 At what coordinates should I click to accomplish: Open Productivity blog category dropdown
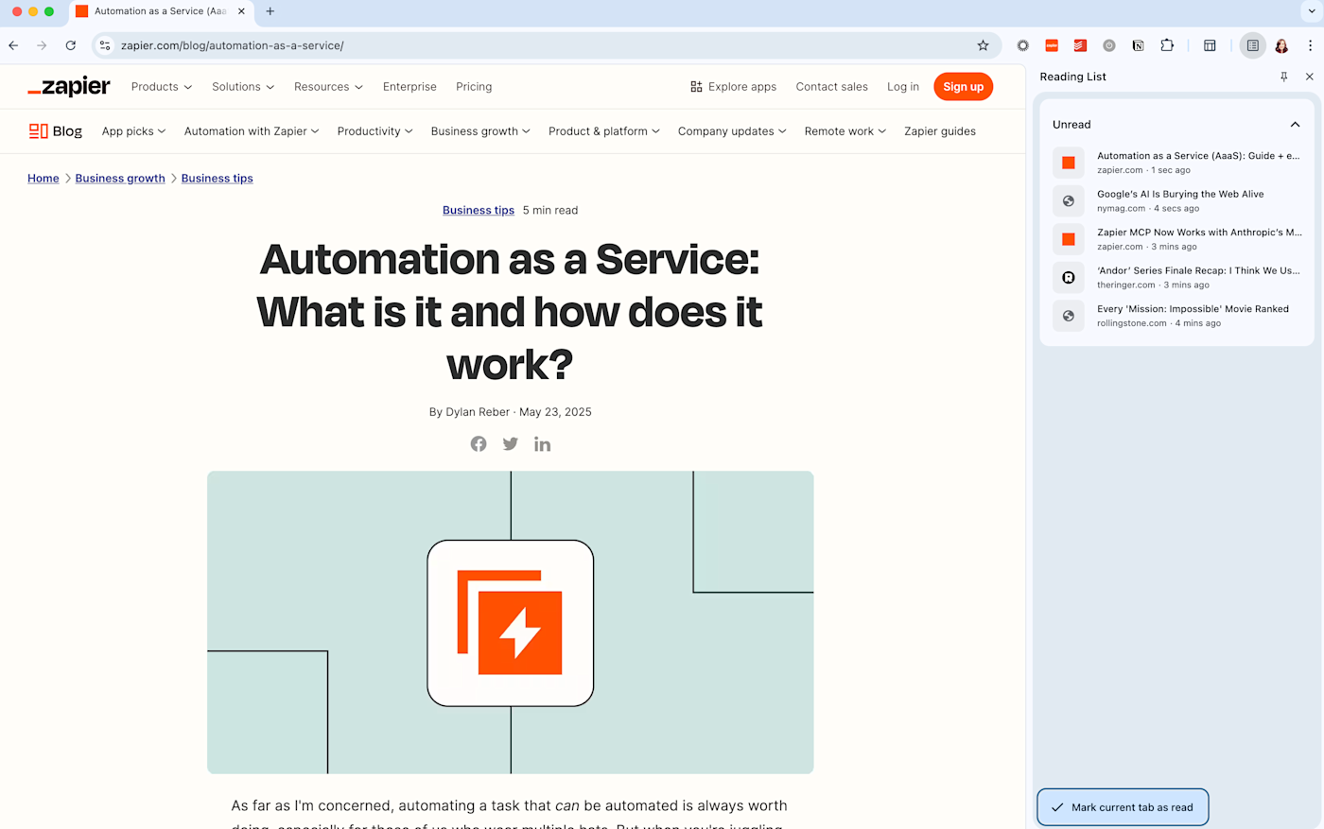(x=375, y=131)
